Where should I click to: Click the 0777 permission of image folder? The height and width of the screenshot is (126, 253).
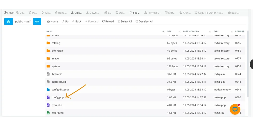[238, 58]
